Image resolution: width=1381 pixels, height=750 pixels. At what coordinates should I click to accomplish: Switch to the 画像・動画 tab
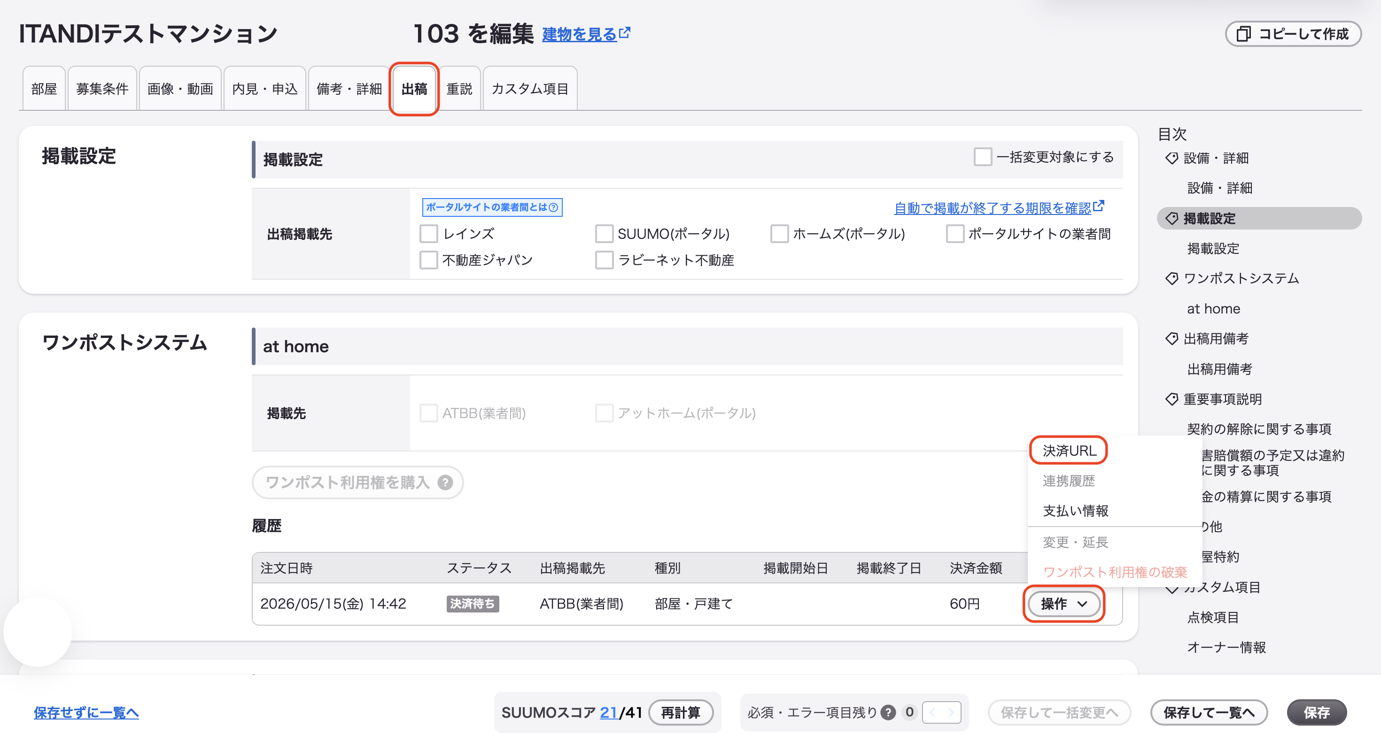(x=180, y=88)
